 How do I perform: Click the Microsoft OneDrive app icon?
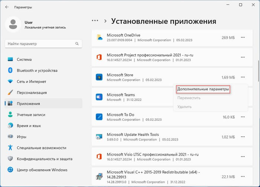100,37
